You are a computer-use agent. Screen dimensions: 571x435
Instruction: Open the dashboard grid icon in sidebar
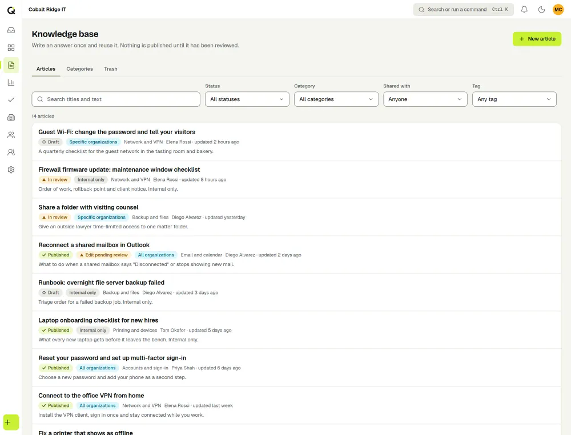click(11, 48)
